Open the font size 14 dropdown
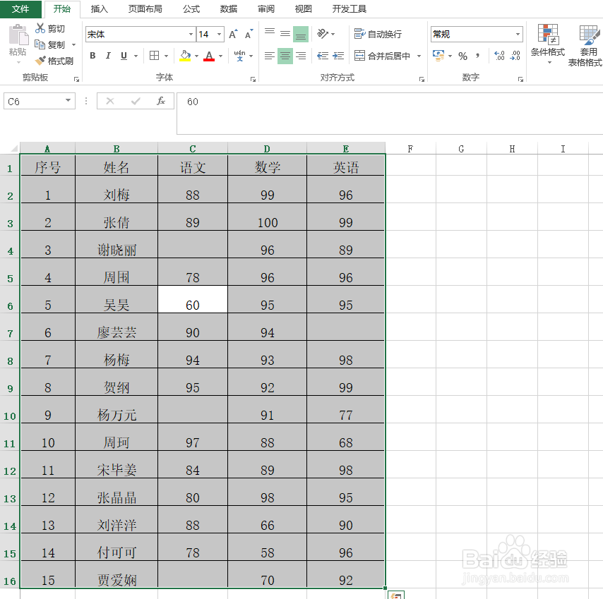 click(x=219, y=34)
